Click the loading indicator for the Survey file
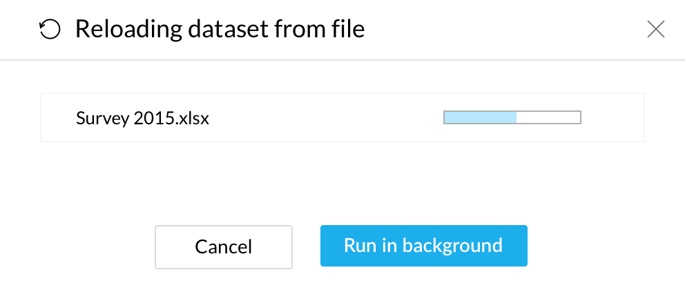The width and height of the screenshot is (685, 290). click(512, 117)
